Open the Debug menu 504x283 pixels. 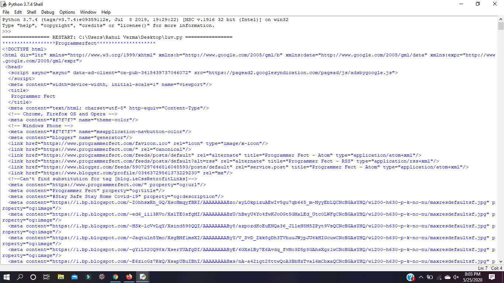point(48,12)
